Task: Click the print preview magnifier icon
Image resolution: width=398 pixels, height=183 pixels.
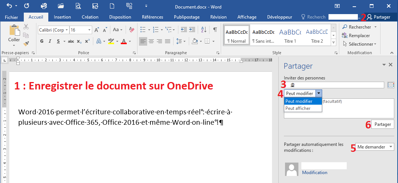Action: (78, 6)
